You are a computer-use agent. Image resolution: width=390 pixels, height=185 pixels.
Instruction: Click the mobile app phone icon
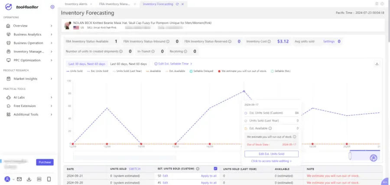point(49,179)
